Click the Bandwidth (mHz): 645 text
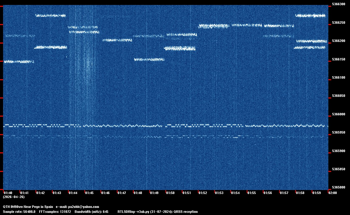350x215 pixels. [92, 212]
